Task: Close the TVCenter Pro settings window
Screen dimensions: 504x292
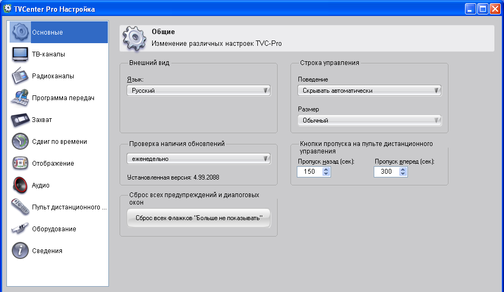Action: [495, 9]
